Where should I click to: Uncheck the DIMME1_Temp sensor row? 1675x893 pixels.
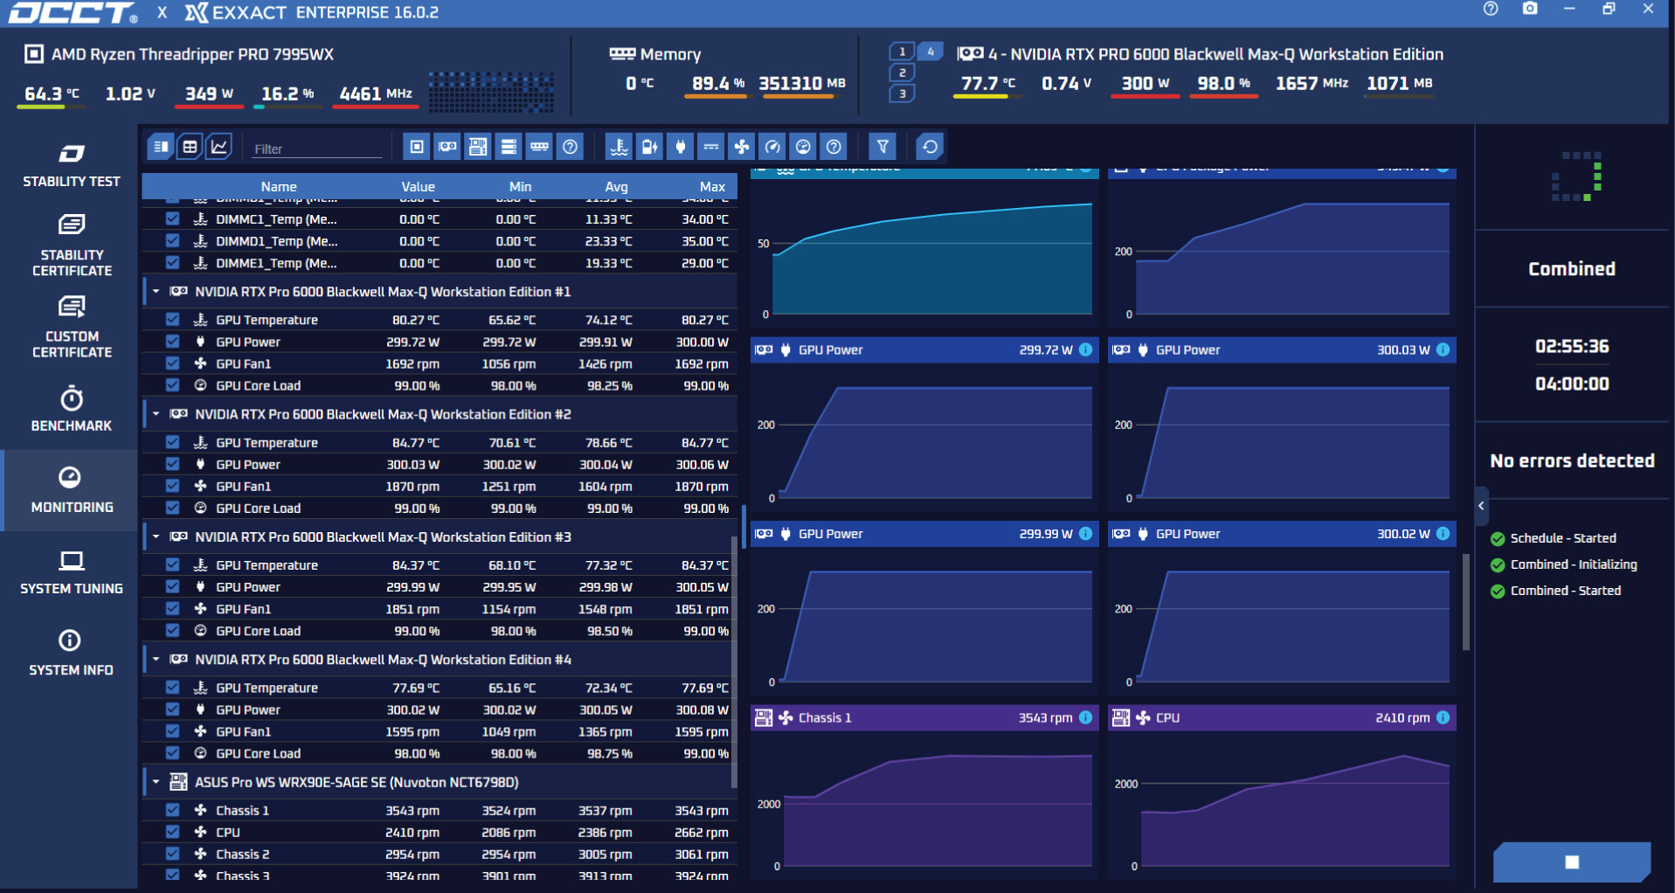172,262
